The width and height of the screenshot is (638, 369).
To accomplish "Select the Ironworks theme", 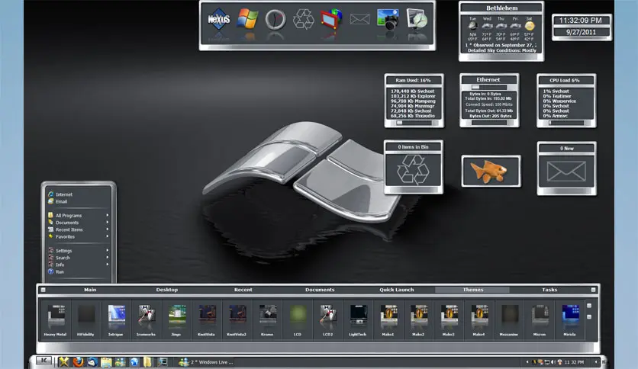I will tap(146, 319).
